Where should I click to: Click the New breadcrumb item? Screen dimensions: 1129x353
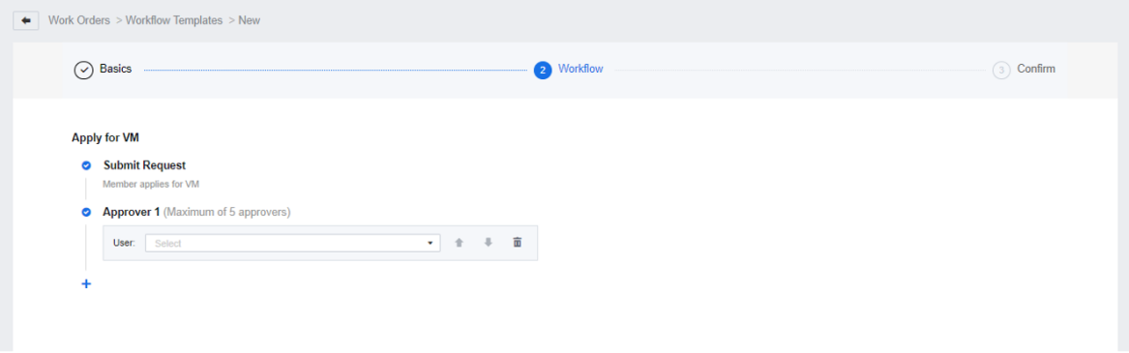tap(250, 20)
